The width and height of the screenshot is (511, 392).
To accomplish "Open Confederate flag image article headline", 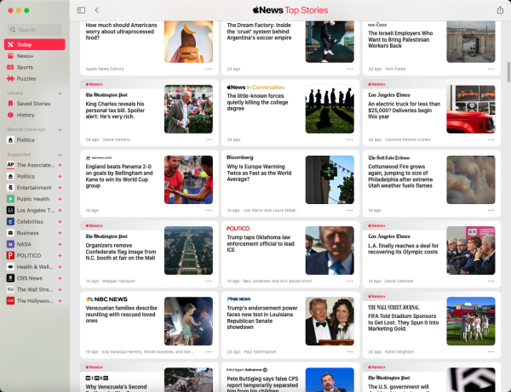I will click(x=121, y=252).
